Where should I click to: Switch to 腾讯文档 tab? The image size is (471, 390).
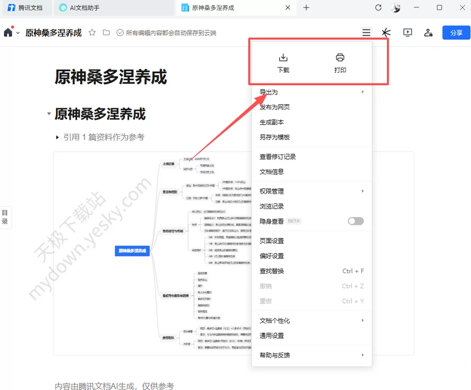click(x=27, y=7)
